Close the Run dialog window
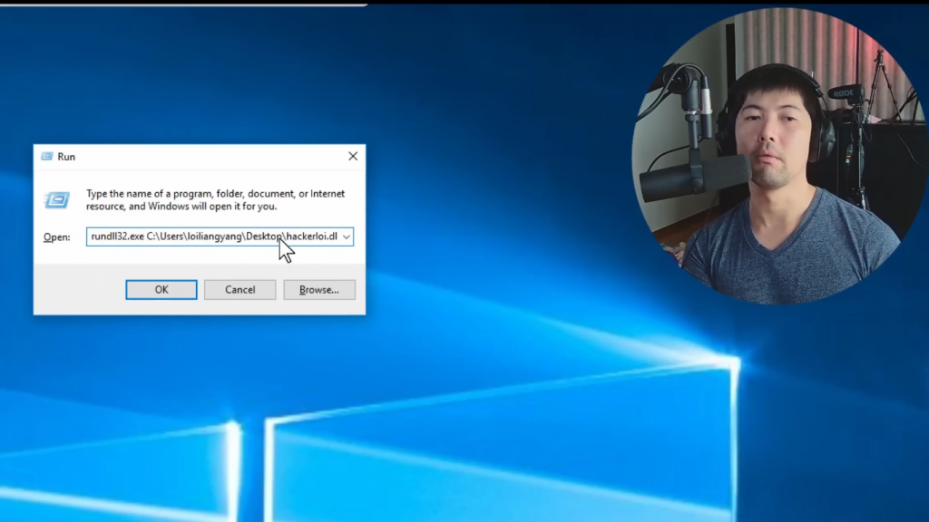 click(353, 156)
